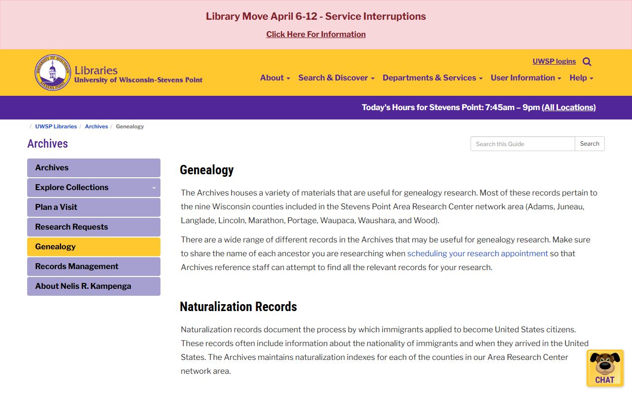Open the dog mascot chat widget
The image size is (632, 395).
coord(605,368)
